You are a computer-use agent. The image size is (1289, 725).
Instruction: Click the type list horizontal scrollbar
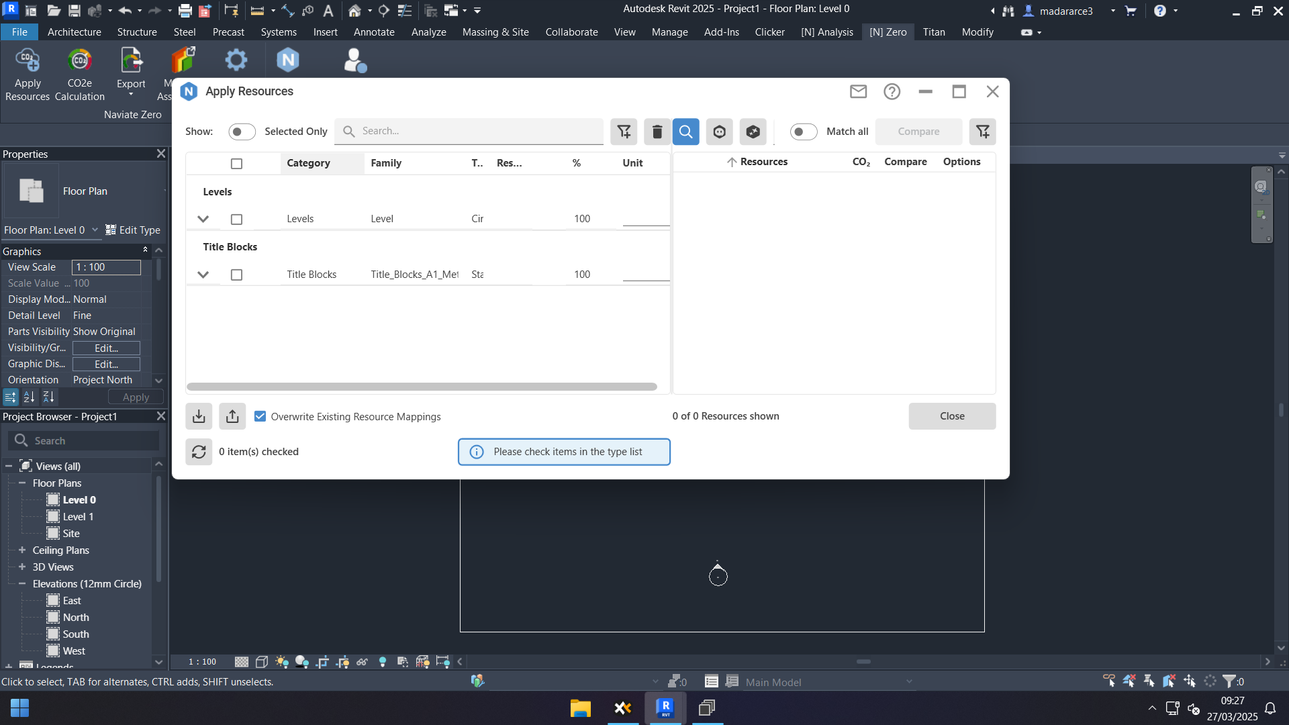click(422, 387)
